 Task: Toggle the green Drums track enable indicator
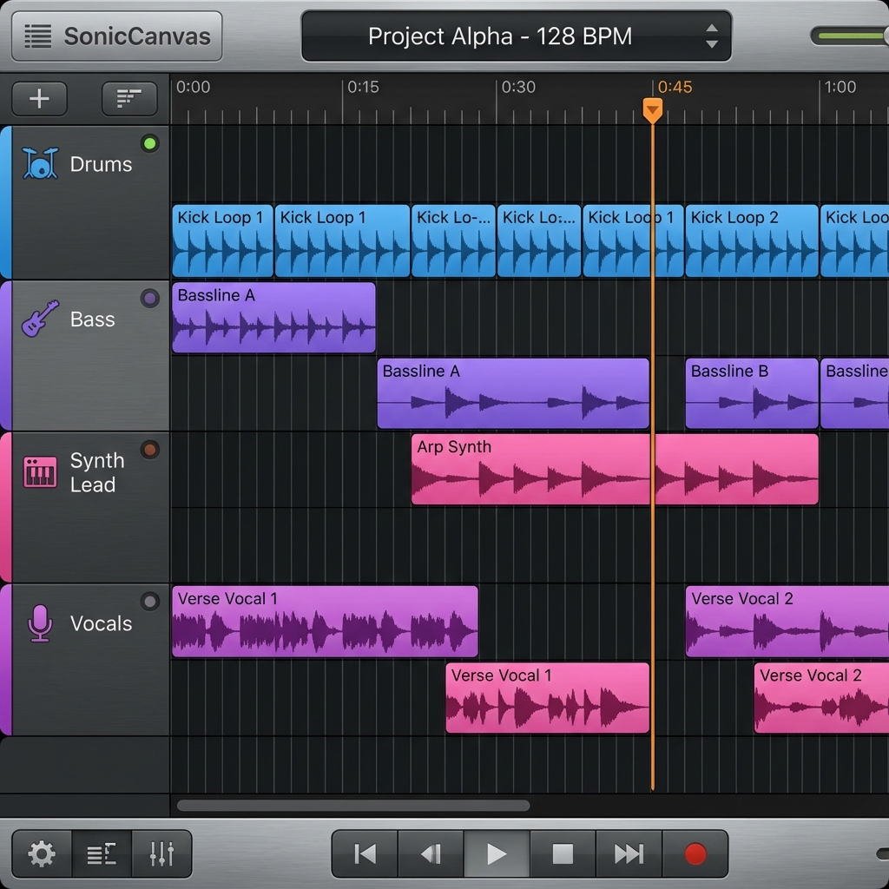click(x=150, y=143)
